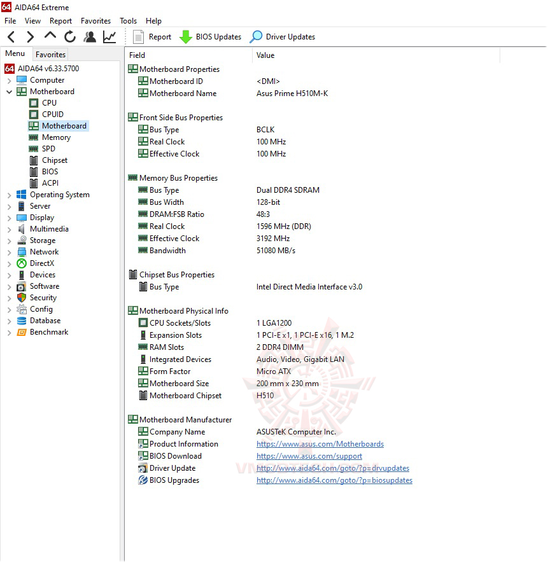This screenshot has height=563, width=548.
Task: Select ACPI node in the tree
Action: pyautogui.click(x=50, y=183)
